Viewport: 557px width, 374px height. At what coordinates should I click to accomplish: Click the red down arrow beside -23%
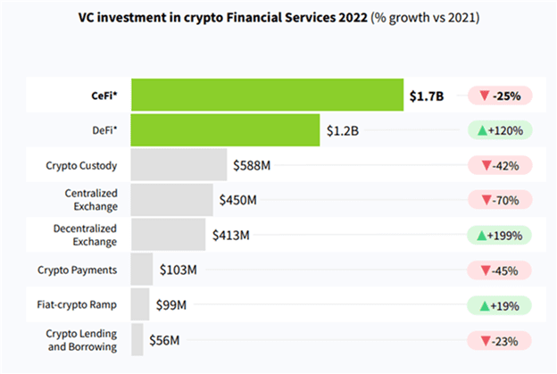click(x=485, y=339)
